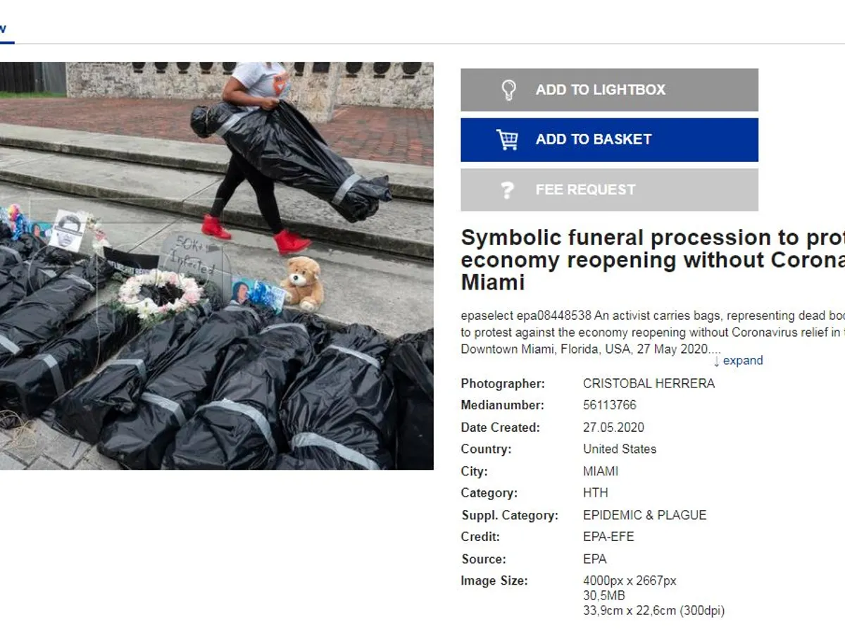The image size is (845, 634).
Task: Click the image description paragraph text
Action: (653, 332)
